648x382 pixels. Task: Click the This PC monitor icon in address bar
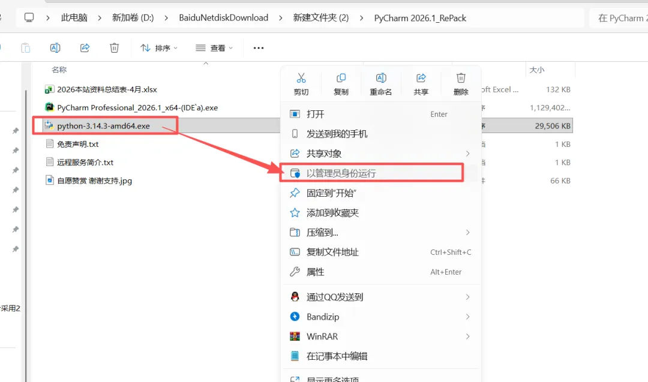tap(29, 18)
